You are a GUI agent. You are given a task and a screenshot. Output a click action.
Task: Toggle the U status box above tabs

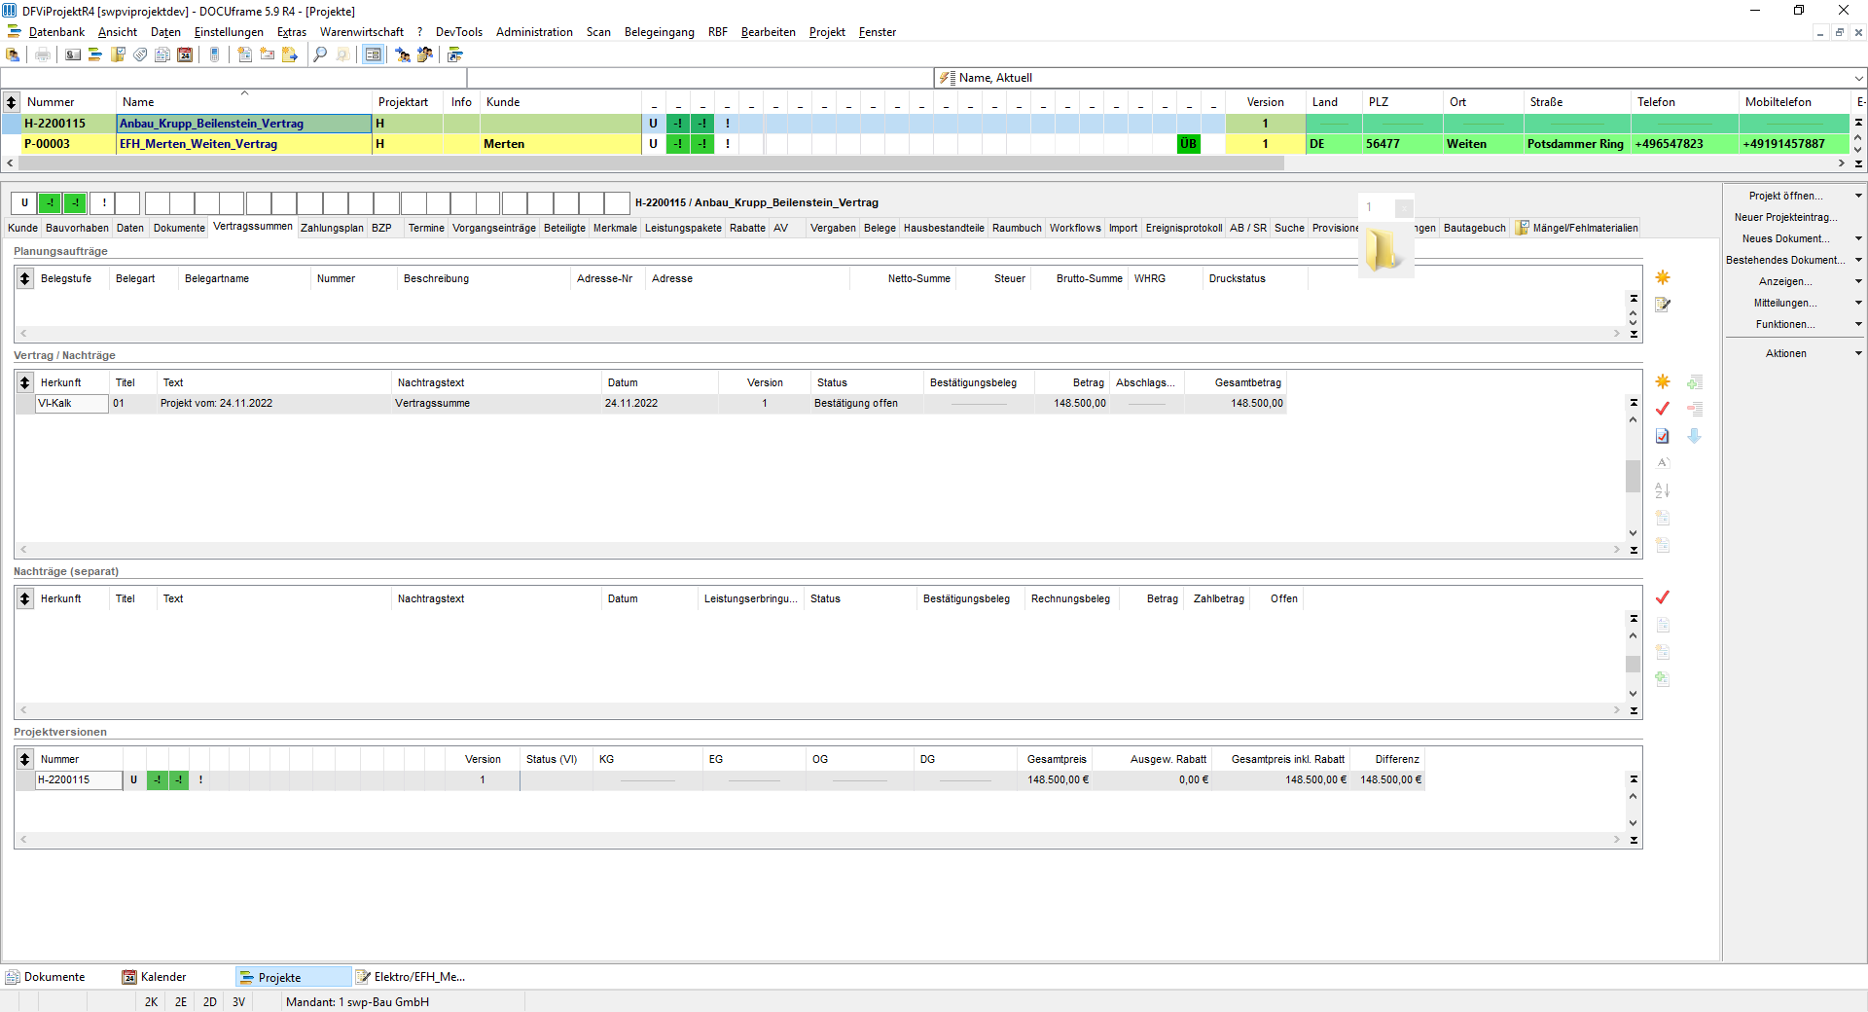pos(24,203)
